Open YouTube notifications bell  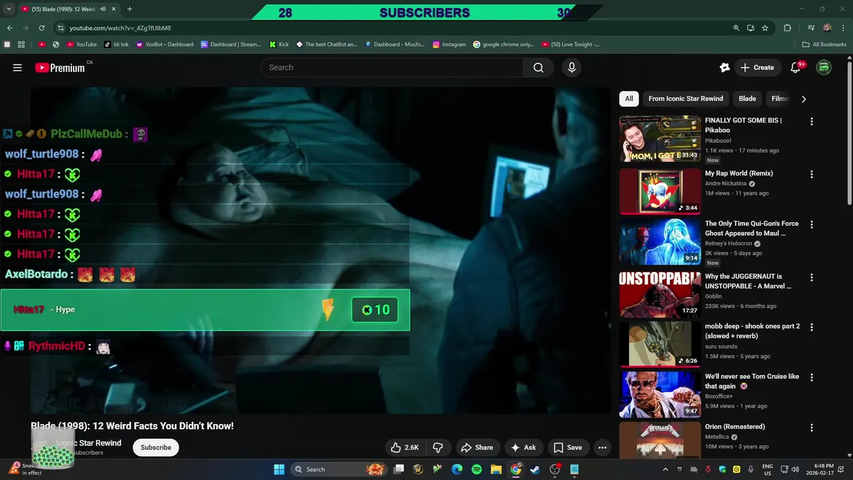coord(796,67)
